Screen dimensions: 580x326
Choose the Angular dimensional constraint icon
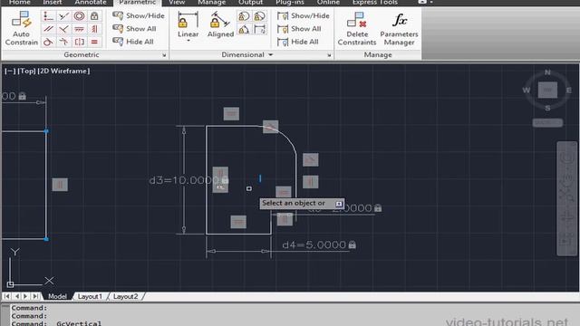pos(244,30)
